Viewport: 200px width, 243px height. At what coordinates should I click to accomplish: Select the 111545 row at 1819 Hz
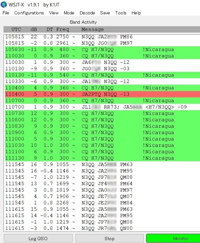(102, 190)
